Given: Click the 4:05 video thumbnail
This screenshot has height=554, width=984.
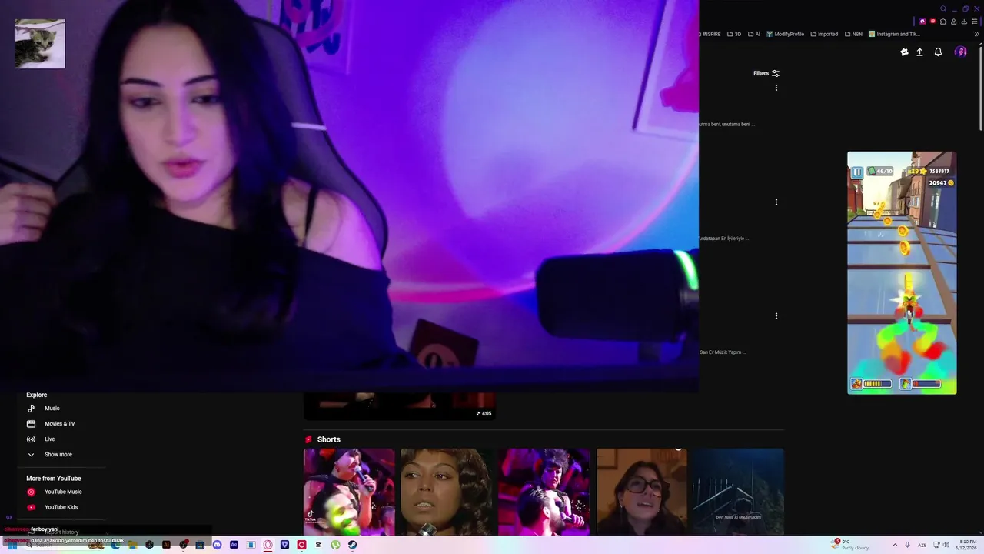Looking at the screenshot, I should click(x=400, y=406).
